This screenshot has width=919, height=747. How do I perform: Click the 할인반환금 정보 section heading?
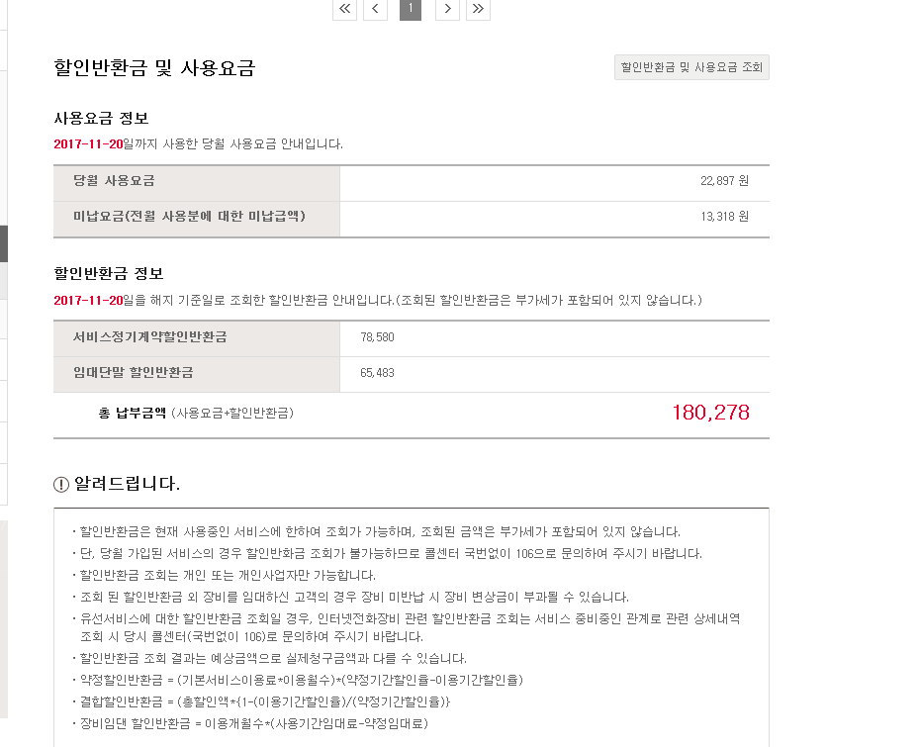pos(109,274)
